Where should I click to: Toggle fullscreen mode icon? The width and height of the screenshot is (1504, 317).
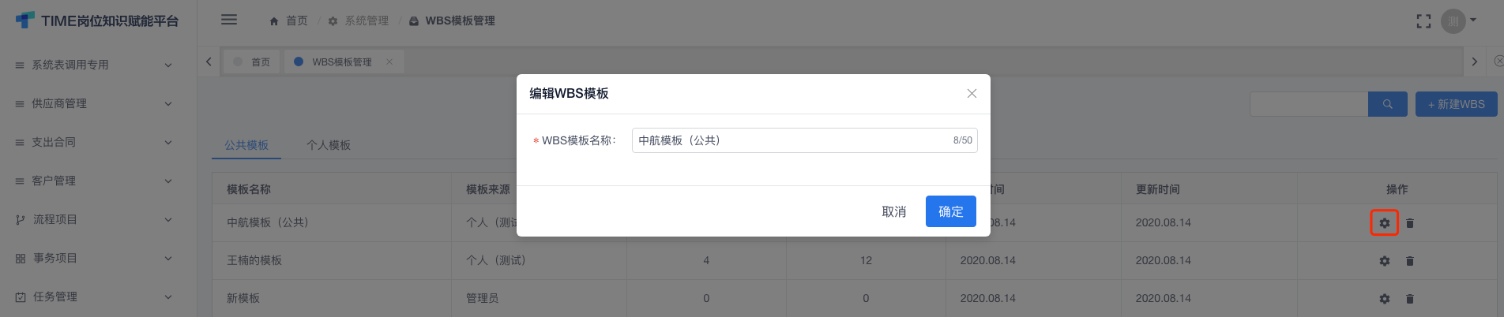pyautogui.click(x=1423, y=21)
